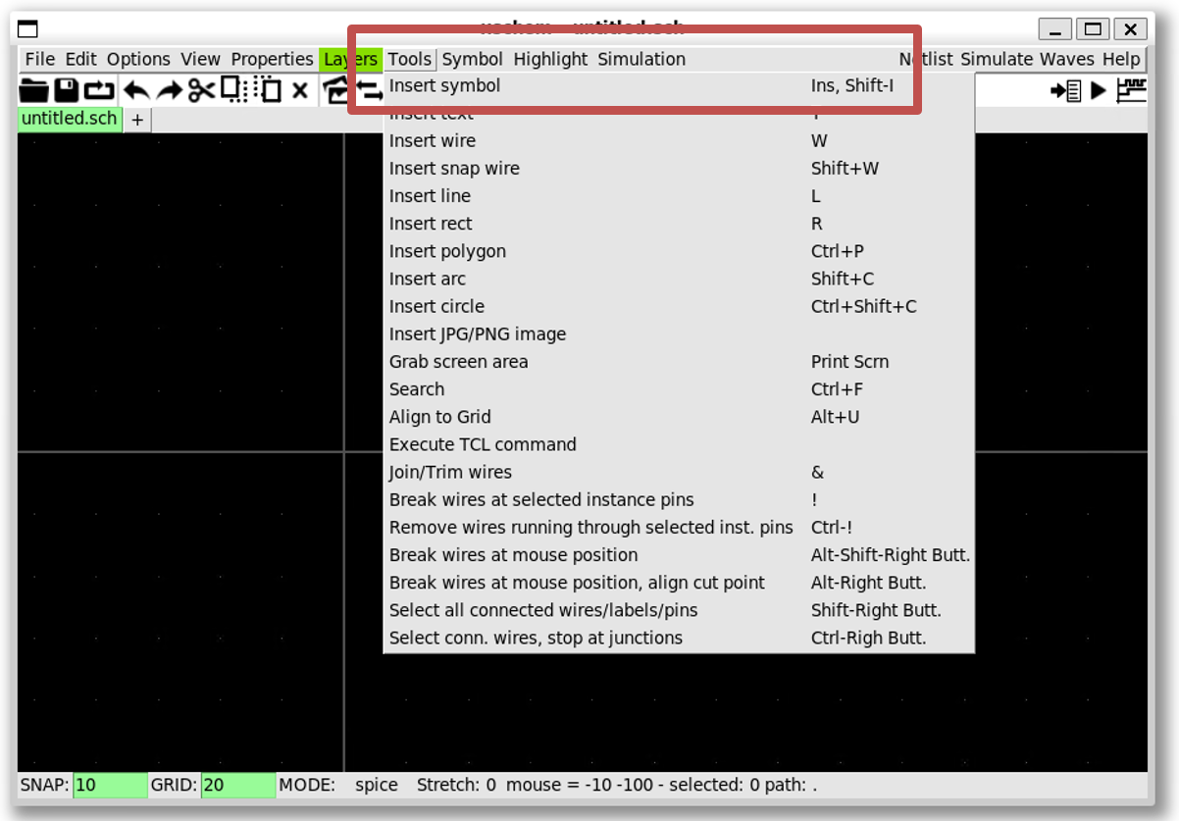Click the Waves button in the menu bar

(1067, 59)
